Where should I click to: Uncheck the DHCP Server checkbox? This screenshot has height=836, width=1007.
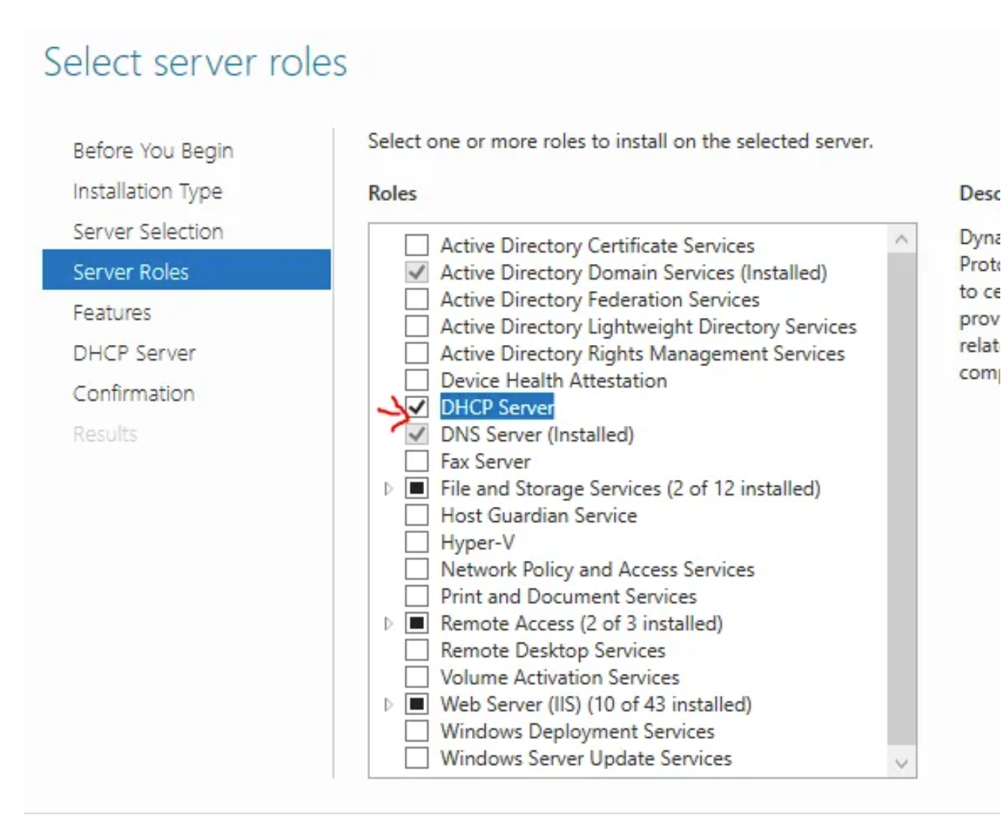tap(417, 407)
